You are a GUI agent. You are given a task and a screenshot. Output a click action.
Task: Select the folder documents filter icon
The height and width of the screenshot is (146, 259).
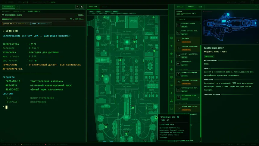pos(171,109)
